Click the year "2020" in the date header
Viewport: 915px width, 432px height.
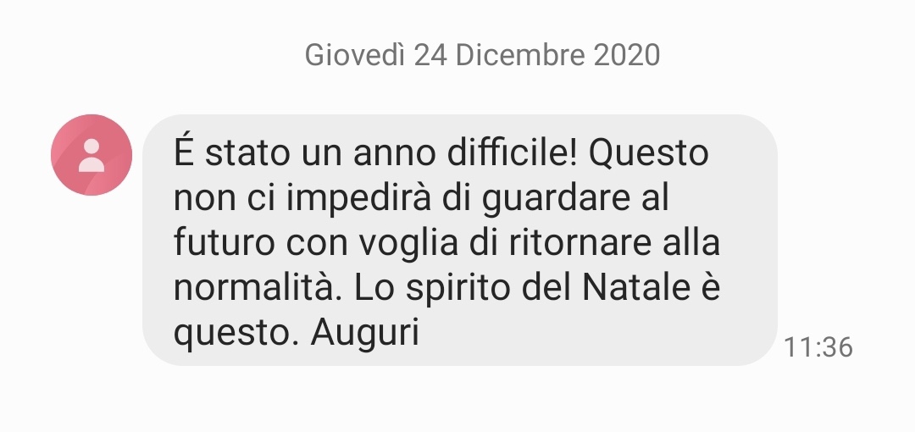click(x=627, y=55)
